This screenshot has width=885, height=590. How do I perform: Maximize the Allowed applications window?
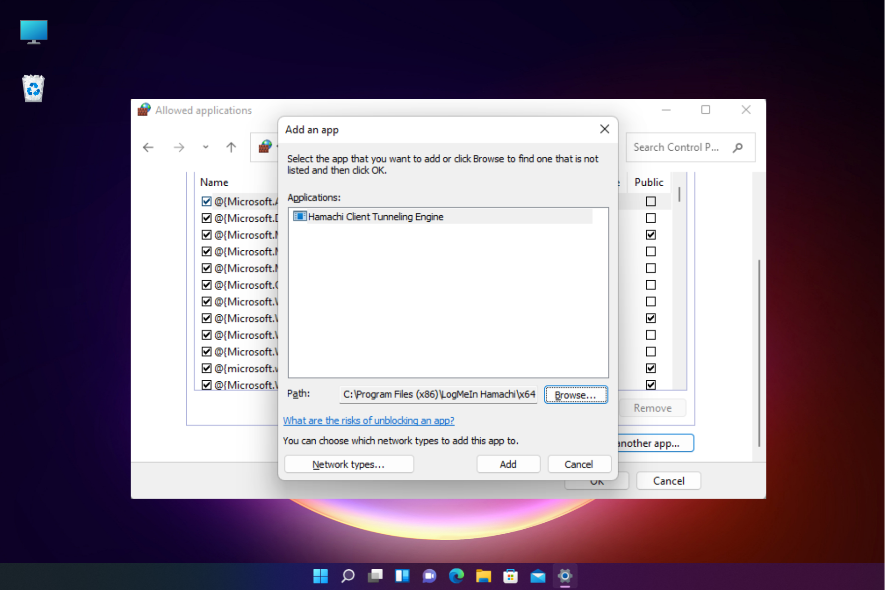(706, 110)
